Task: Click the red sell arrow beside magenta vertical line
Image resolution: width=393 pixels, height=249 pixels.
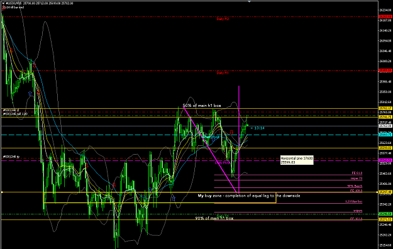Action: 231,132
